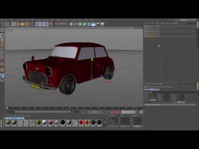Open the Tags menu in Object Manager
The image size is (199, 149).
pyautogui.click(x=168, y=23)
